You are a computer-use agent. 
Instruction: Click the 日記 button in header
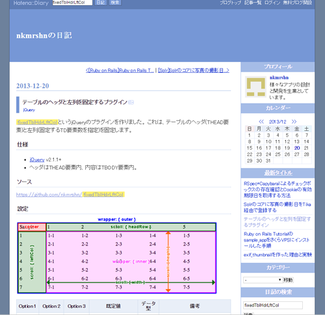pyautogui.click(x=101, y=3)
